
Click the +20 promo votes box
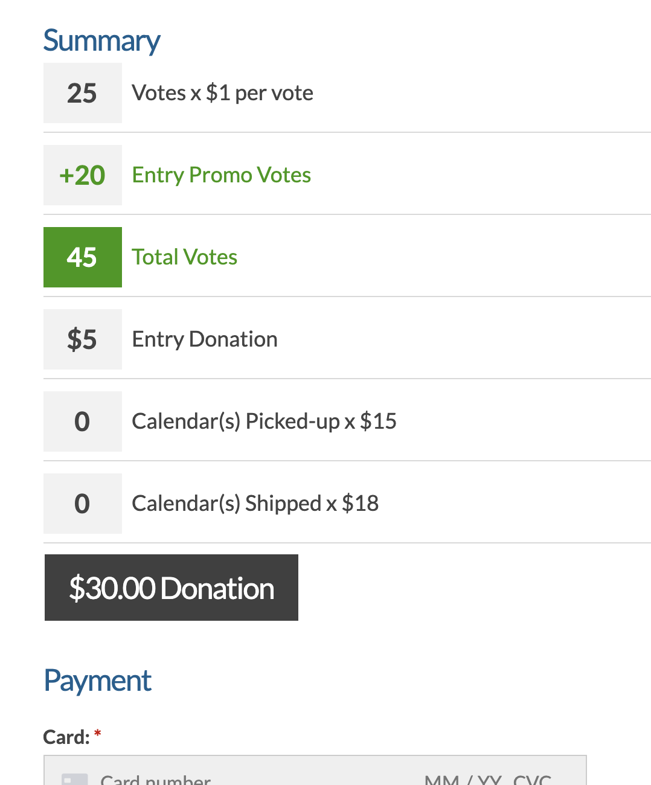tap(83, 175)
